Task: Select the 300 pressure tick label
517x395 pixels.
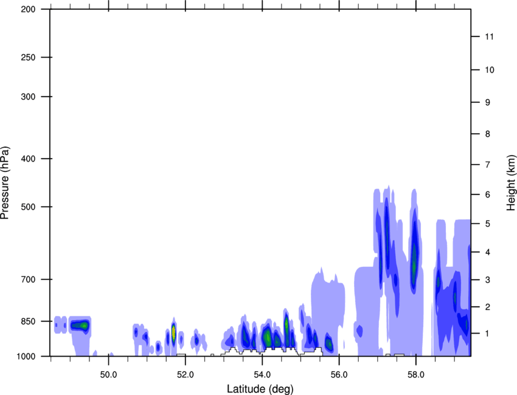Action: pos(28,97)
